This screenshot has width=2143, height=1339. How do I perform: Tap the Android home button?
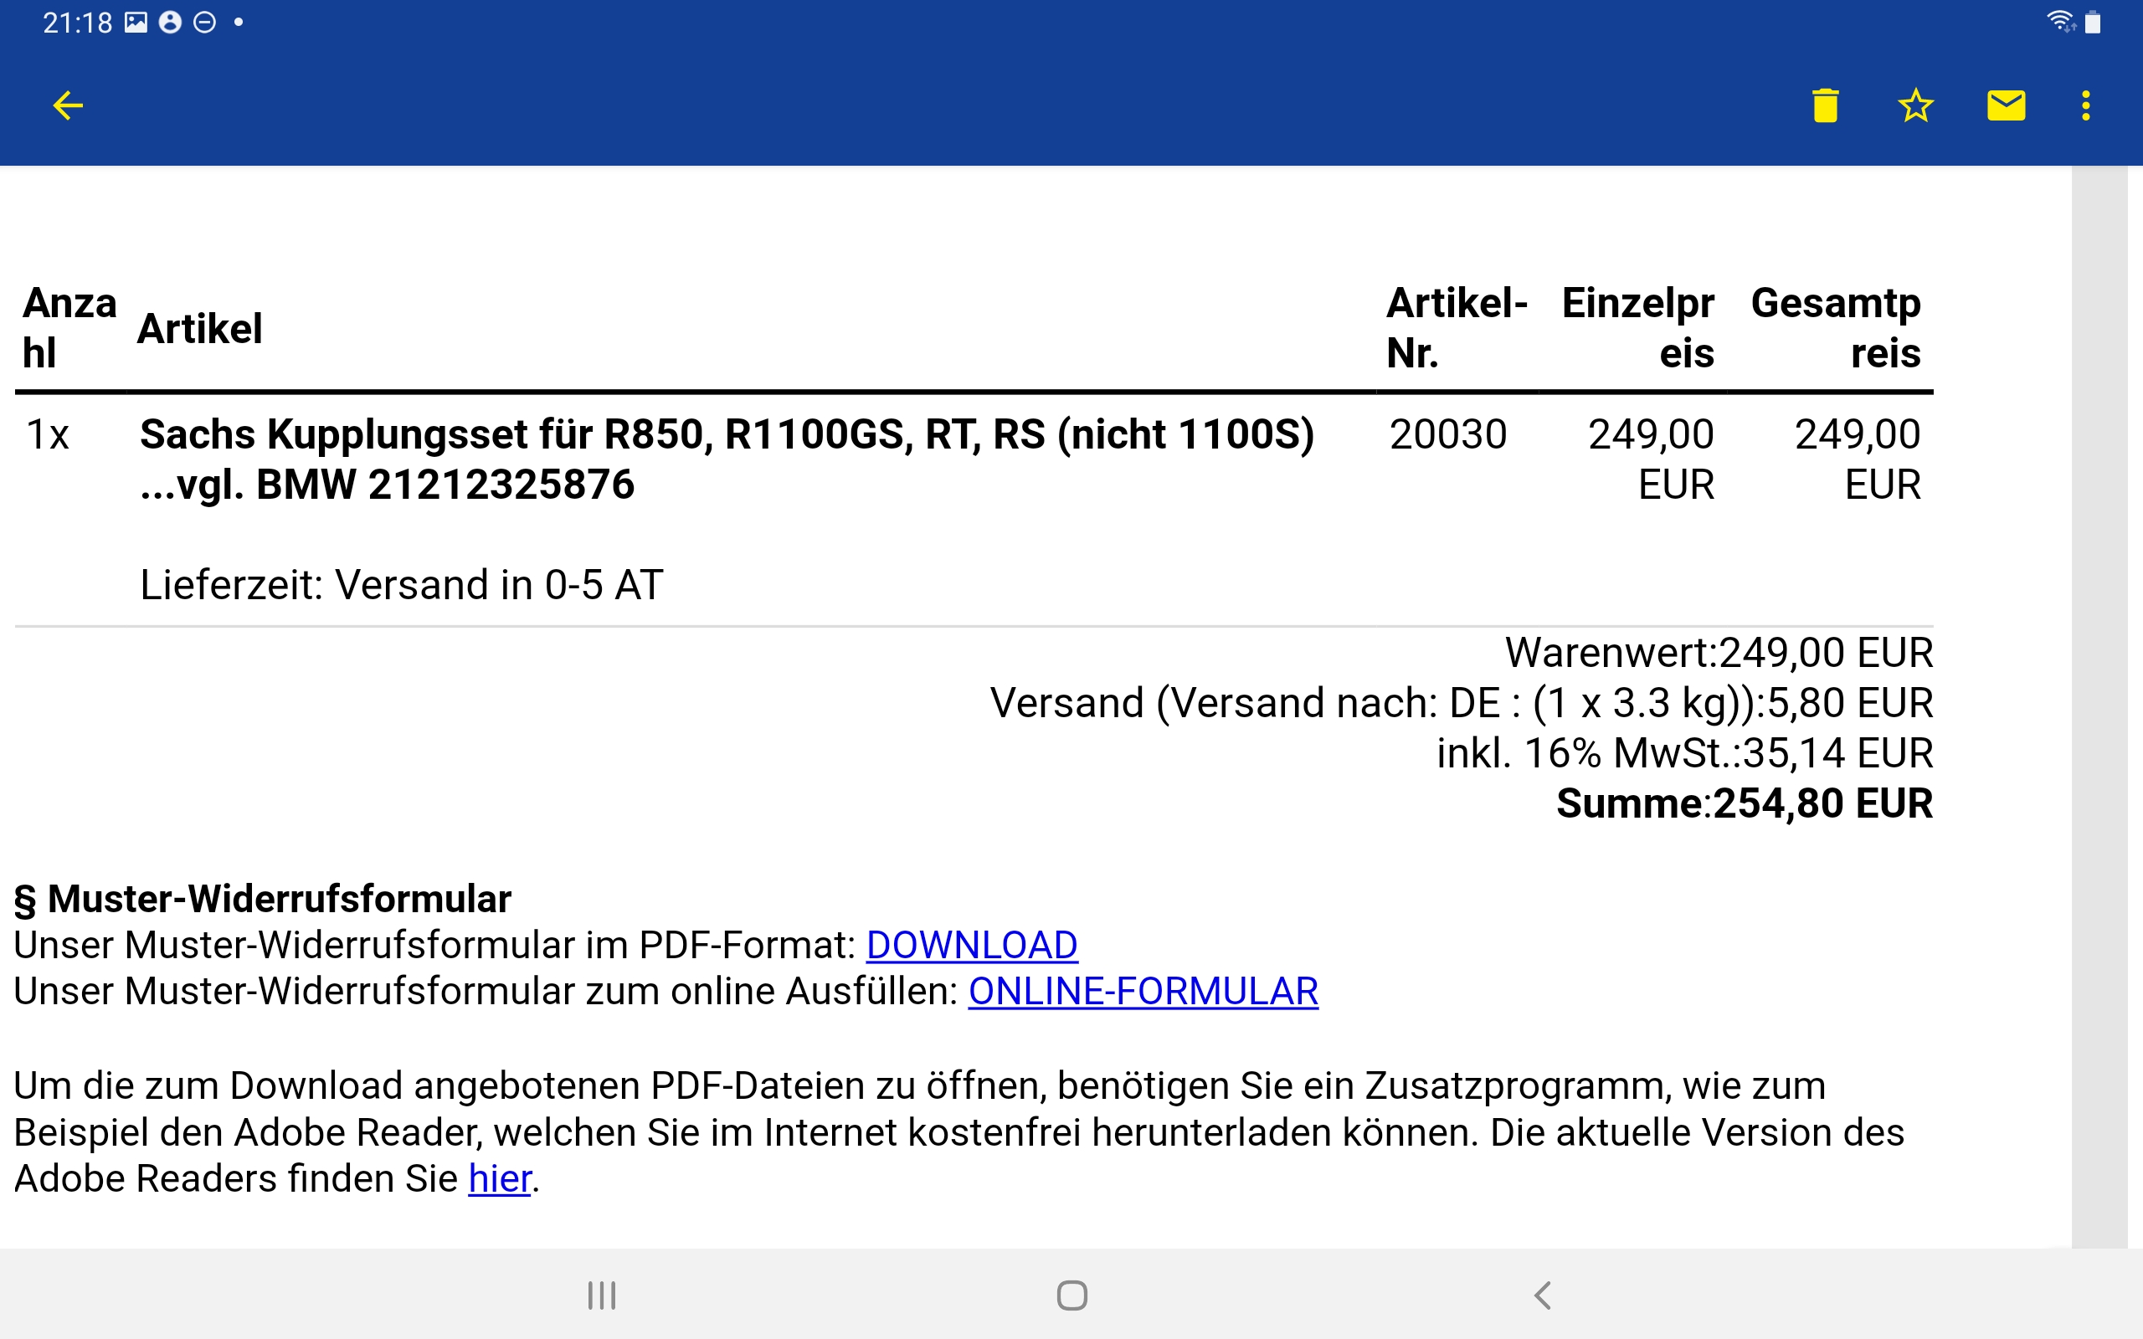coord(1071,1295)
